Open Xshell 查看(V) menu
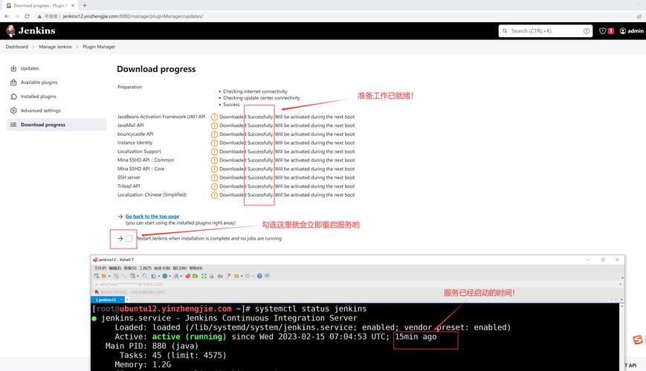646x371 pixels. point(130,268)
